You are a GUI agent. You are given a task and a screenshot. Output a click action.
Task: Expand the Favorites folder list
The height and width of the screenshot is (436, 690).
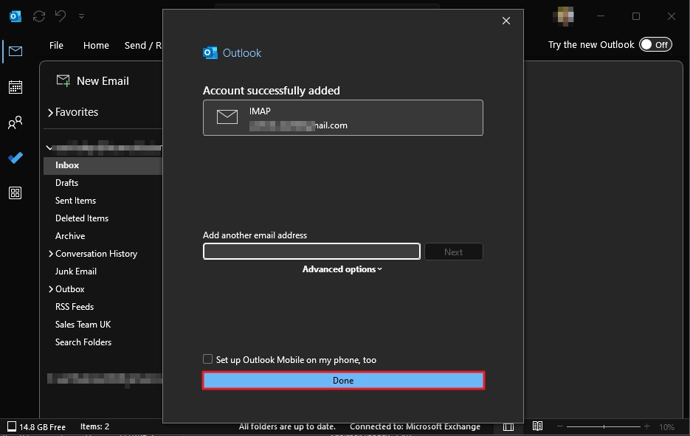point(50,111)
